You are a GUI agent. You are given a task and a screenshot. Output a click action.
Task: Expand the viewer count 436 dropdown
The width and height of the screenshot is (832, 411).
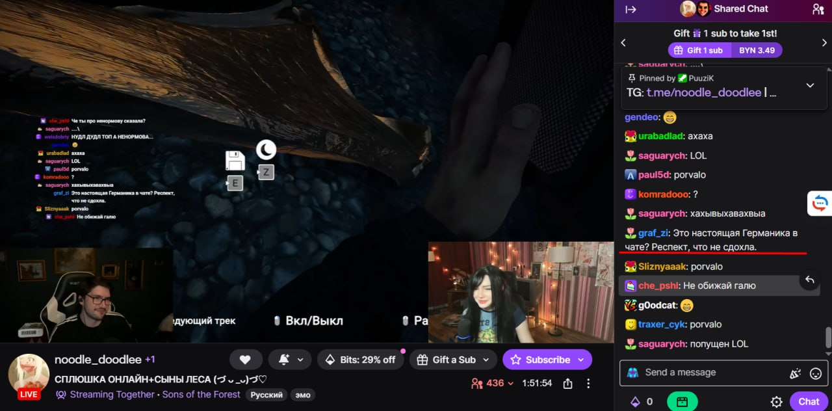click(493, 383)
